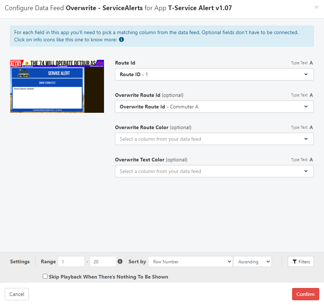The image size is (324, 305).
Task: Click the 'A' type icon for Overwrite Text Color
Action: (311, 160)
